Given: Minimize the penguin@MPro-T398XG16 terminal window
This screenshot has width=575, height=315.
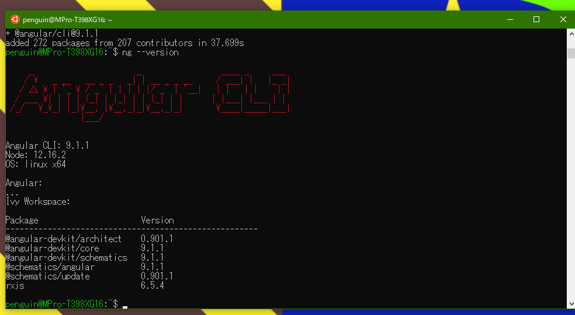Looking at the screenshot, I should (510, 19).
